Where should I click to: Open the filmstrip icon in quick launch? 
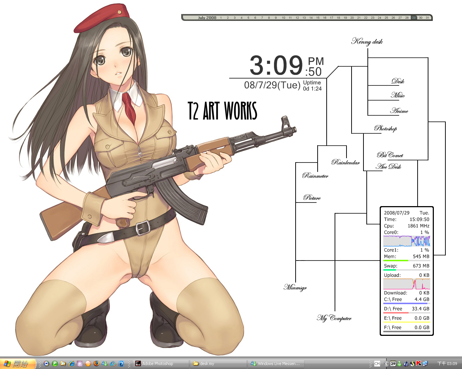[121, 364]
